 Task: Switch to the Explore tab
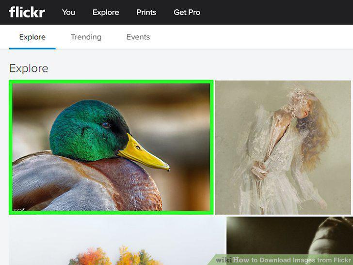point(32,37)
